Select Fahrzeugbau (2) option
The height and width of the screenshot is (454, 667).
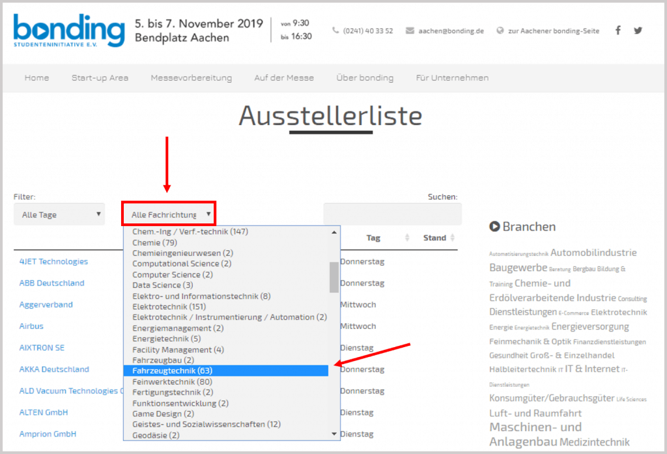coord(163,360)
